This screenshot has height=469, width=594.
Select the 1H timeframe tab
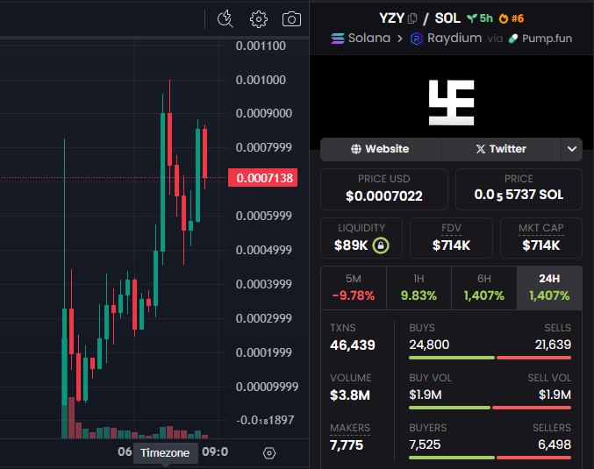click(x=419, y=288)
